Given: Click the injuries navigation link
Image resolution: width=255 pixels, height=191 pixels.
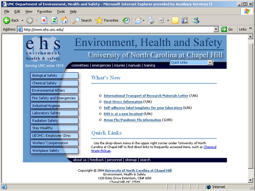Looking at the screenshot, I should coord(120,65).
